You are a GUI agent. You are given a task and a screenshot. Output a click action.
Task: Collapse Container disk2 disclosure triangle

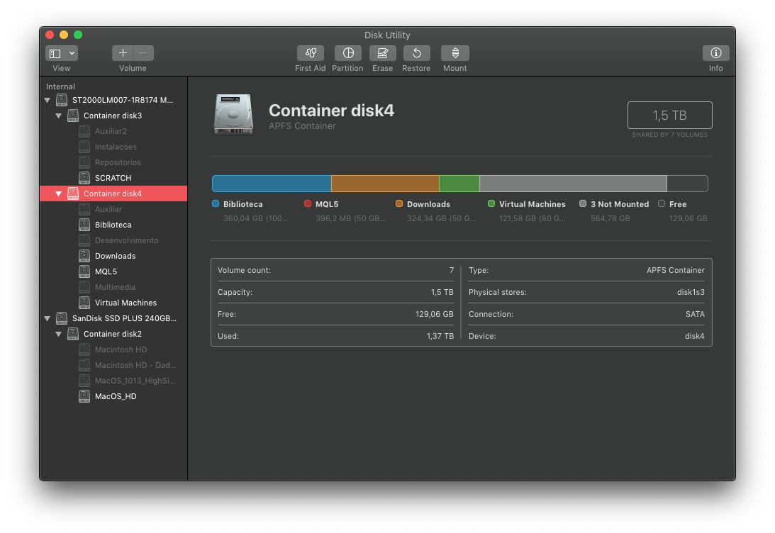tap(59, 335)
